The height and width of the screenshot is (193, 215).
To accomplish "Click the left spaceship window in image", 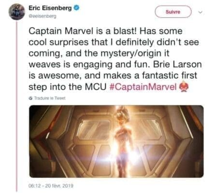I will point(94,129).
